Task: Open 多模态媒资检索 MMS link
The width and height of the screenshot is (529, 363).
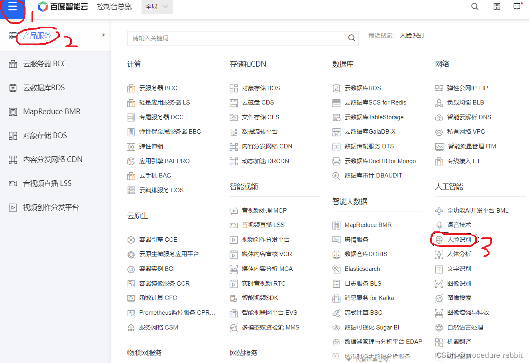Action: pos(270,327)
